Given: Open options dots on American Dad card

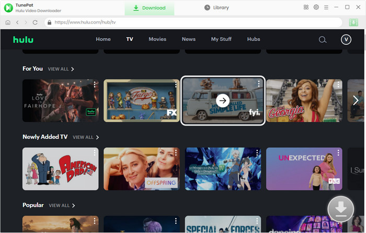Looking at the screenshot, I should point(95,153).
